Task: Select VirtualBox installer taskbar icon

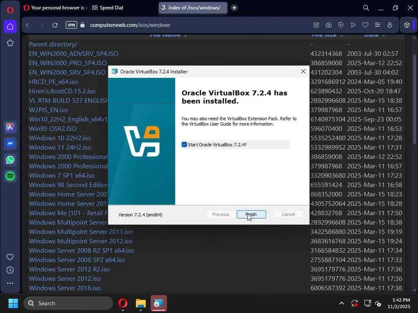Action: click(159, 303)
